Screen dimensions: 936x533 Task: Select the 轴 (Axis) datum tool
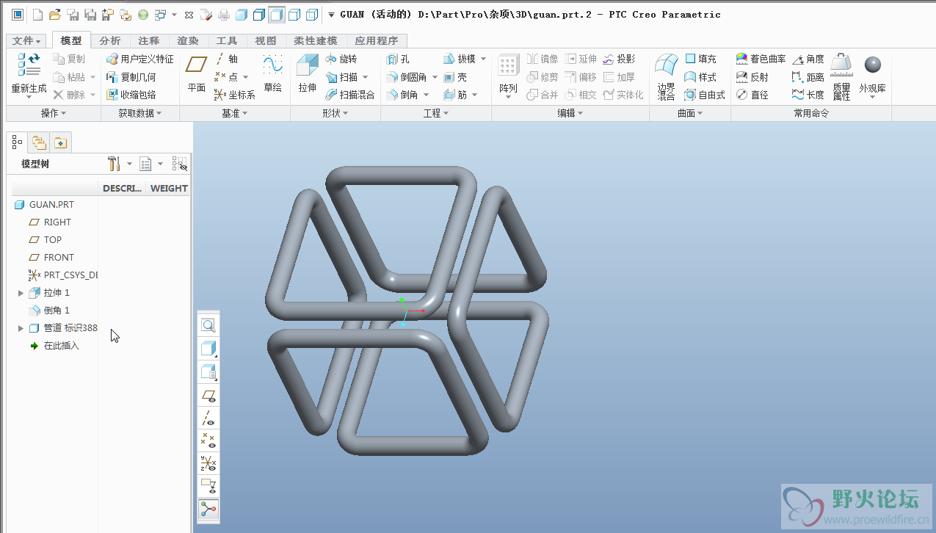227,59
